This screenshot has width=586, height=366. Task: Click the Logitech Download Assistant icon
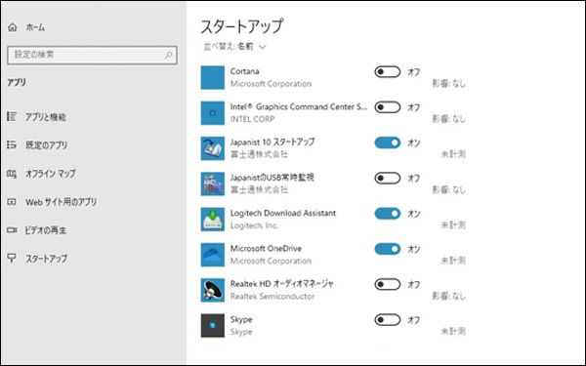(213, 220)
